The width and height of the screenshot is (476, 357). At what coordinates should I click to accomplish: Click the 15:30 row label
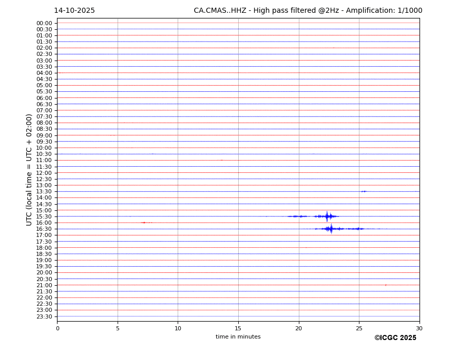coord(44,216)
